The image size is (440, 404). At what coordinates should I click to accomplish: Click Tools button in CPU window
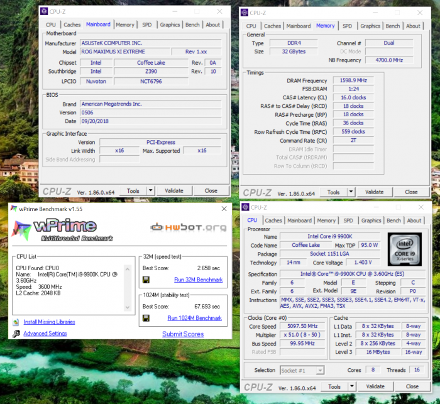point(334,386)
